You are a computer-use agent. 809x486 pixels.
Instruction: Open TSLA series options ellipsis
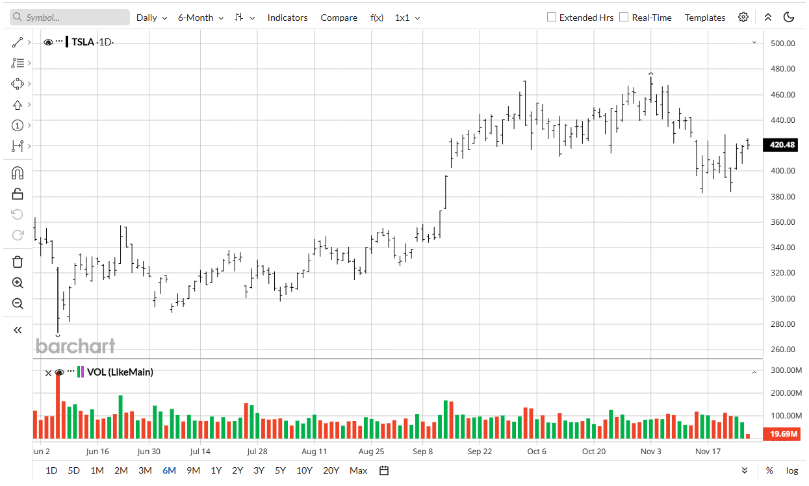tap(60, 42)
